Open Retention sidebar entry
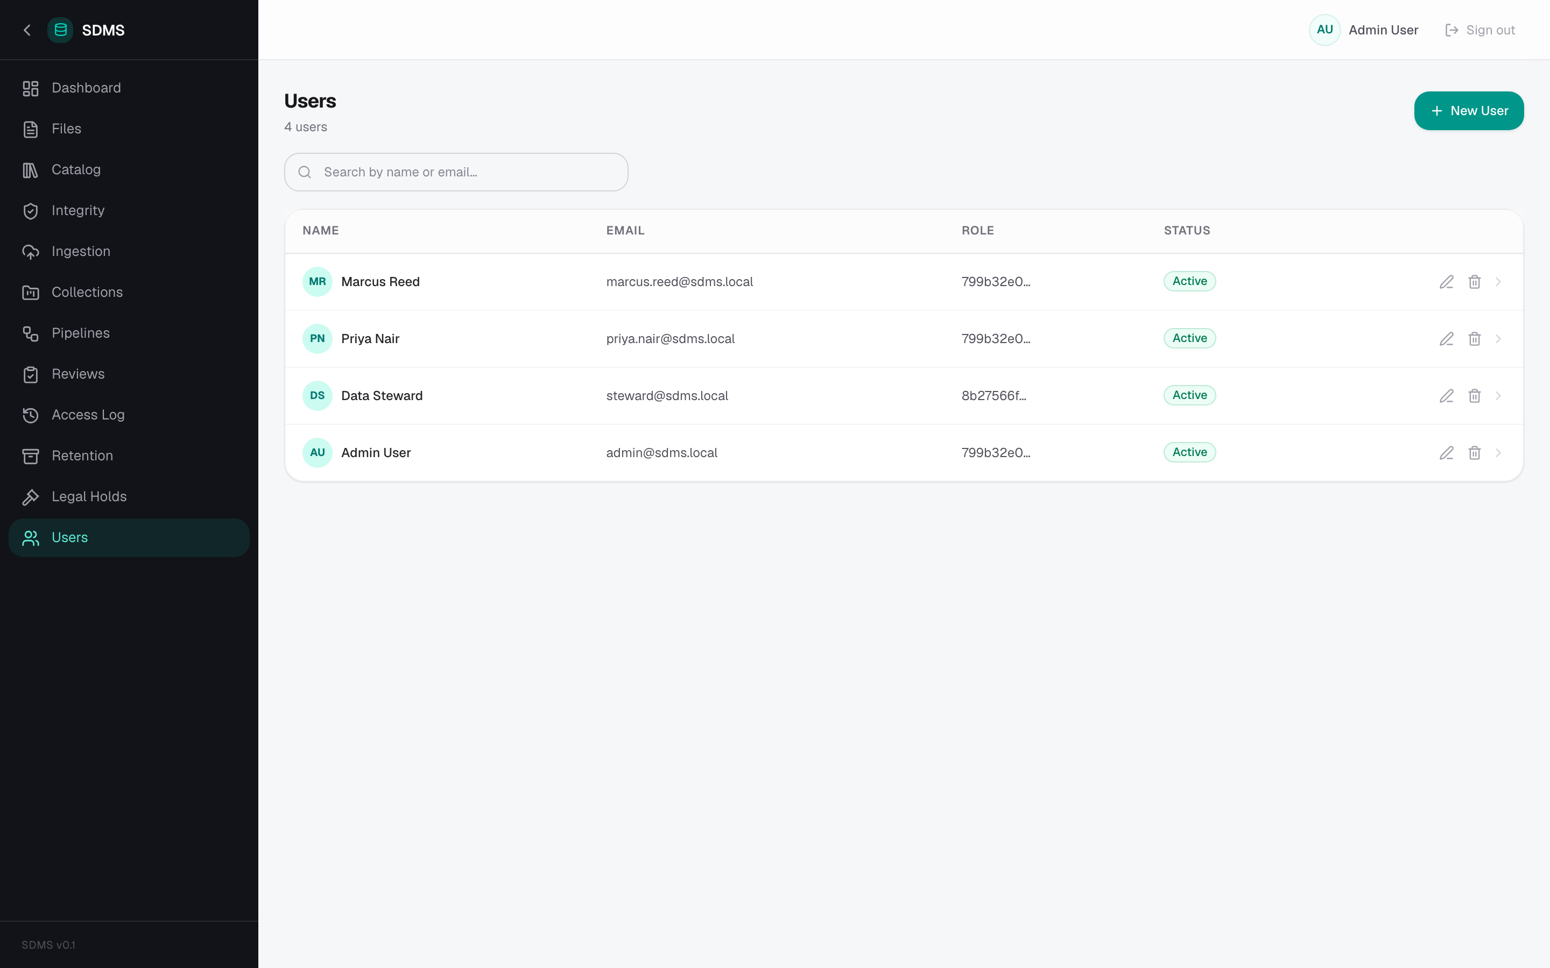Image resolution: width=1550 pixels, height=968 pixels. tap(129, 457)
